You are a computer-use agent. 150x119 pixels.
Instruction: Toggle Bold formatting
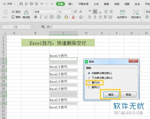36,17
